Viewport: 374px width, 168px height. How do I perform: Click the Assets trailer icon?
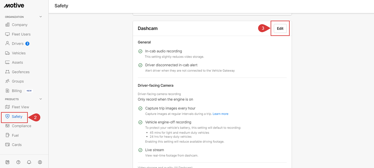click(x=8, y=62)
